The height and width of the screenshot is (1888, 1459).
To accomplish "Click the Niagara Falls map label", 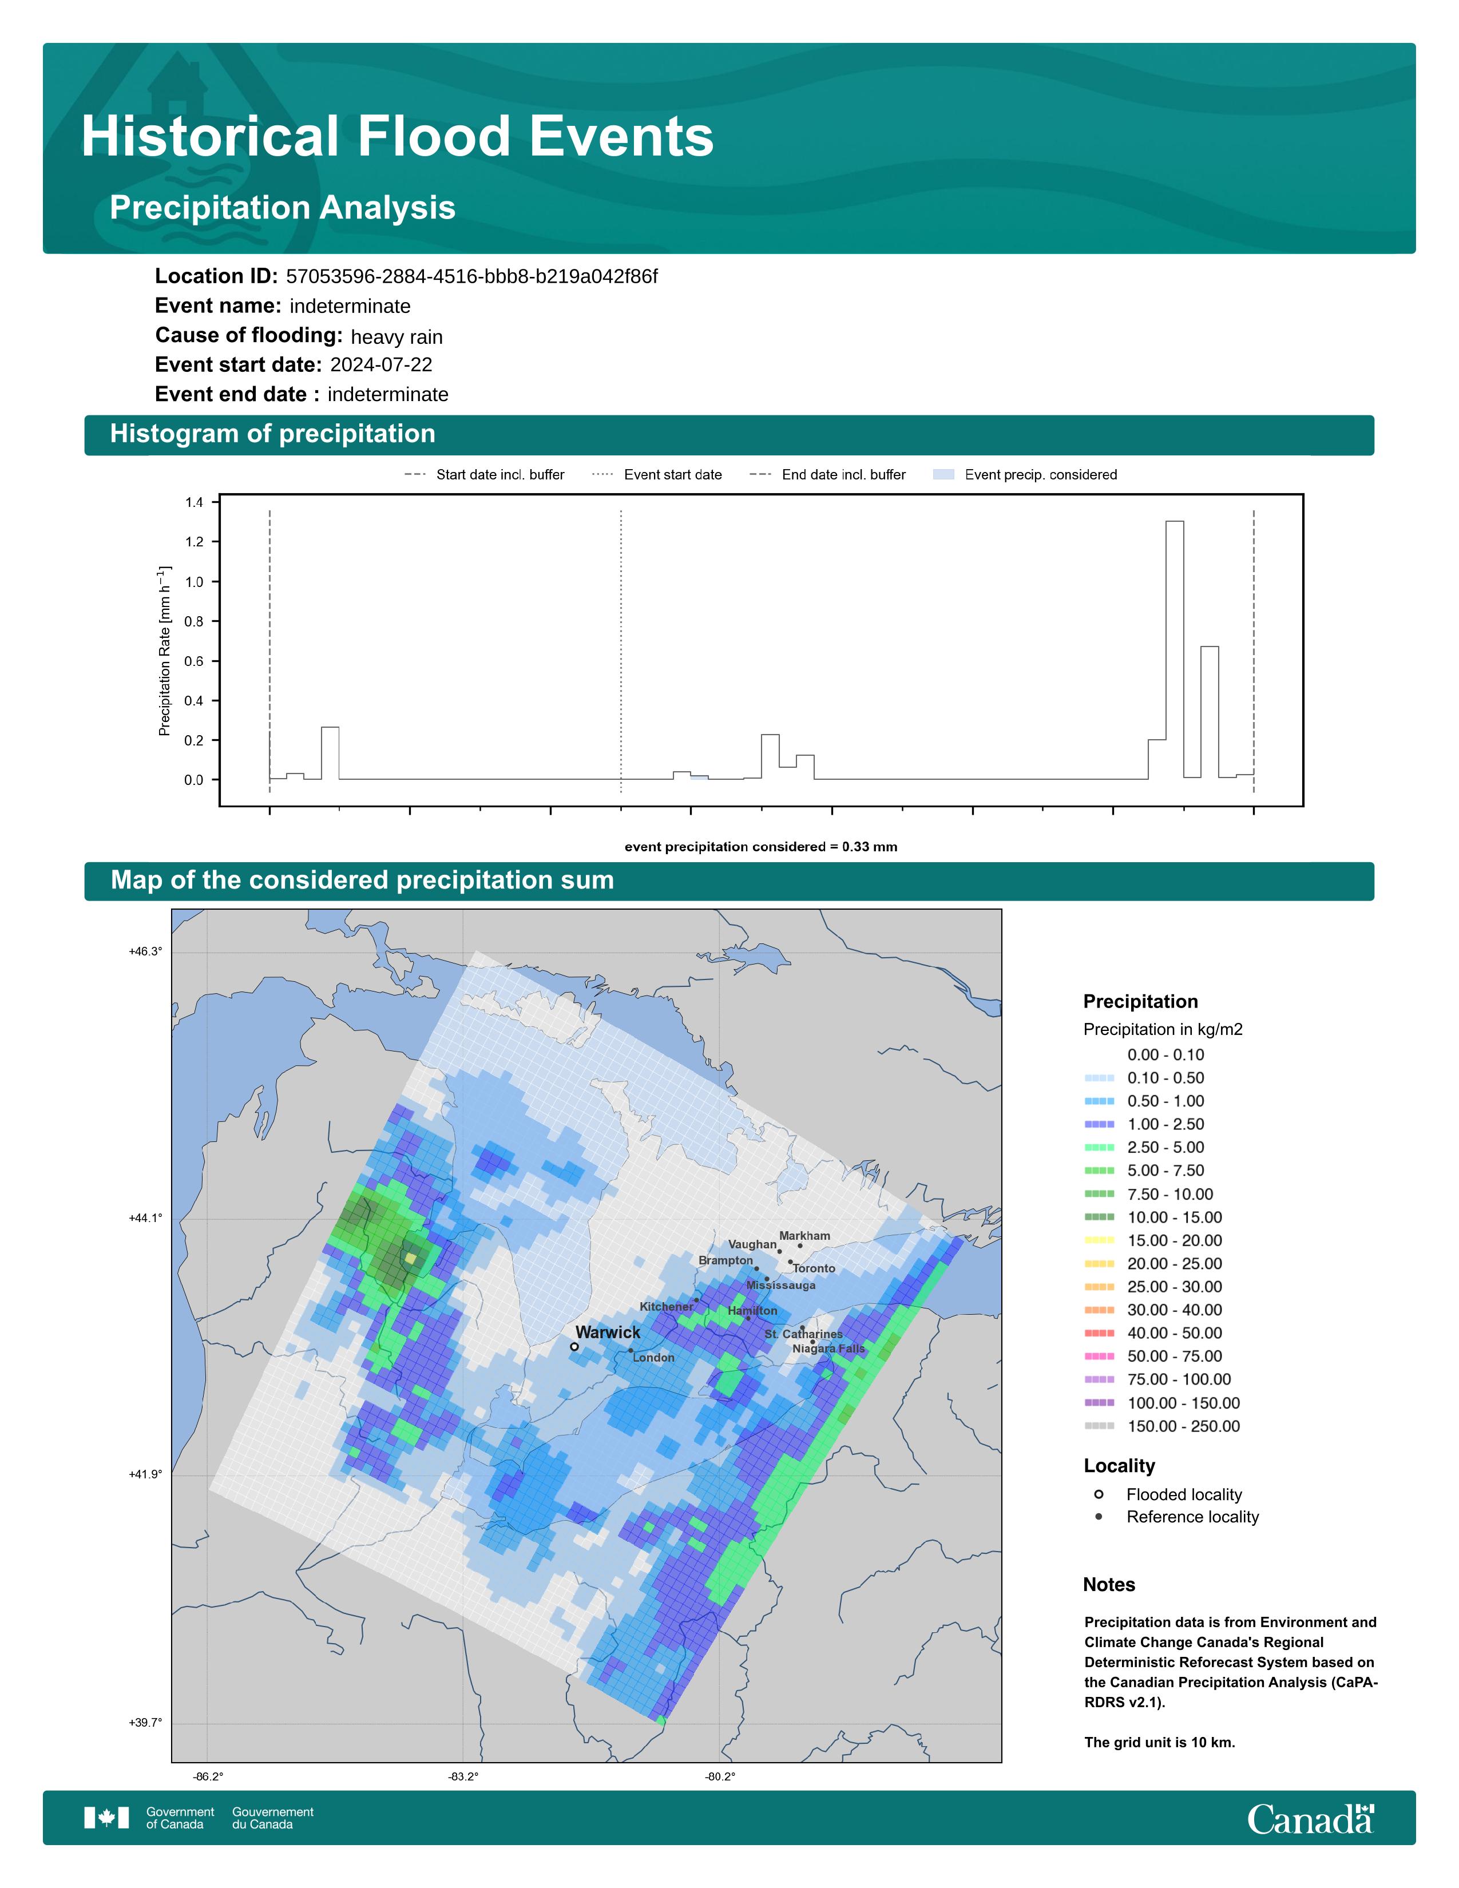I will (x=829, y=1348).
